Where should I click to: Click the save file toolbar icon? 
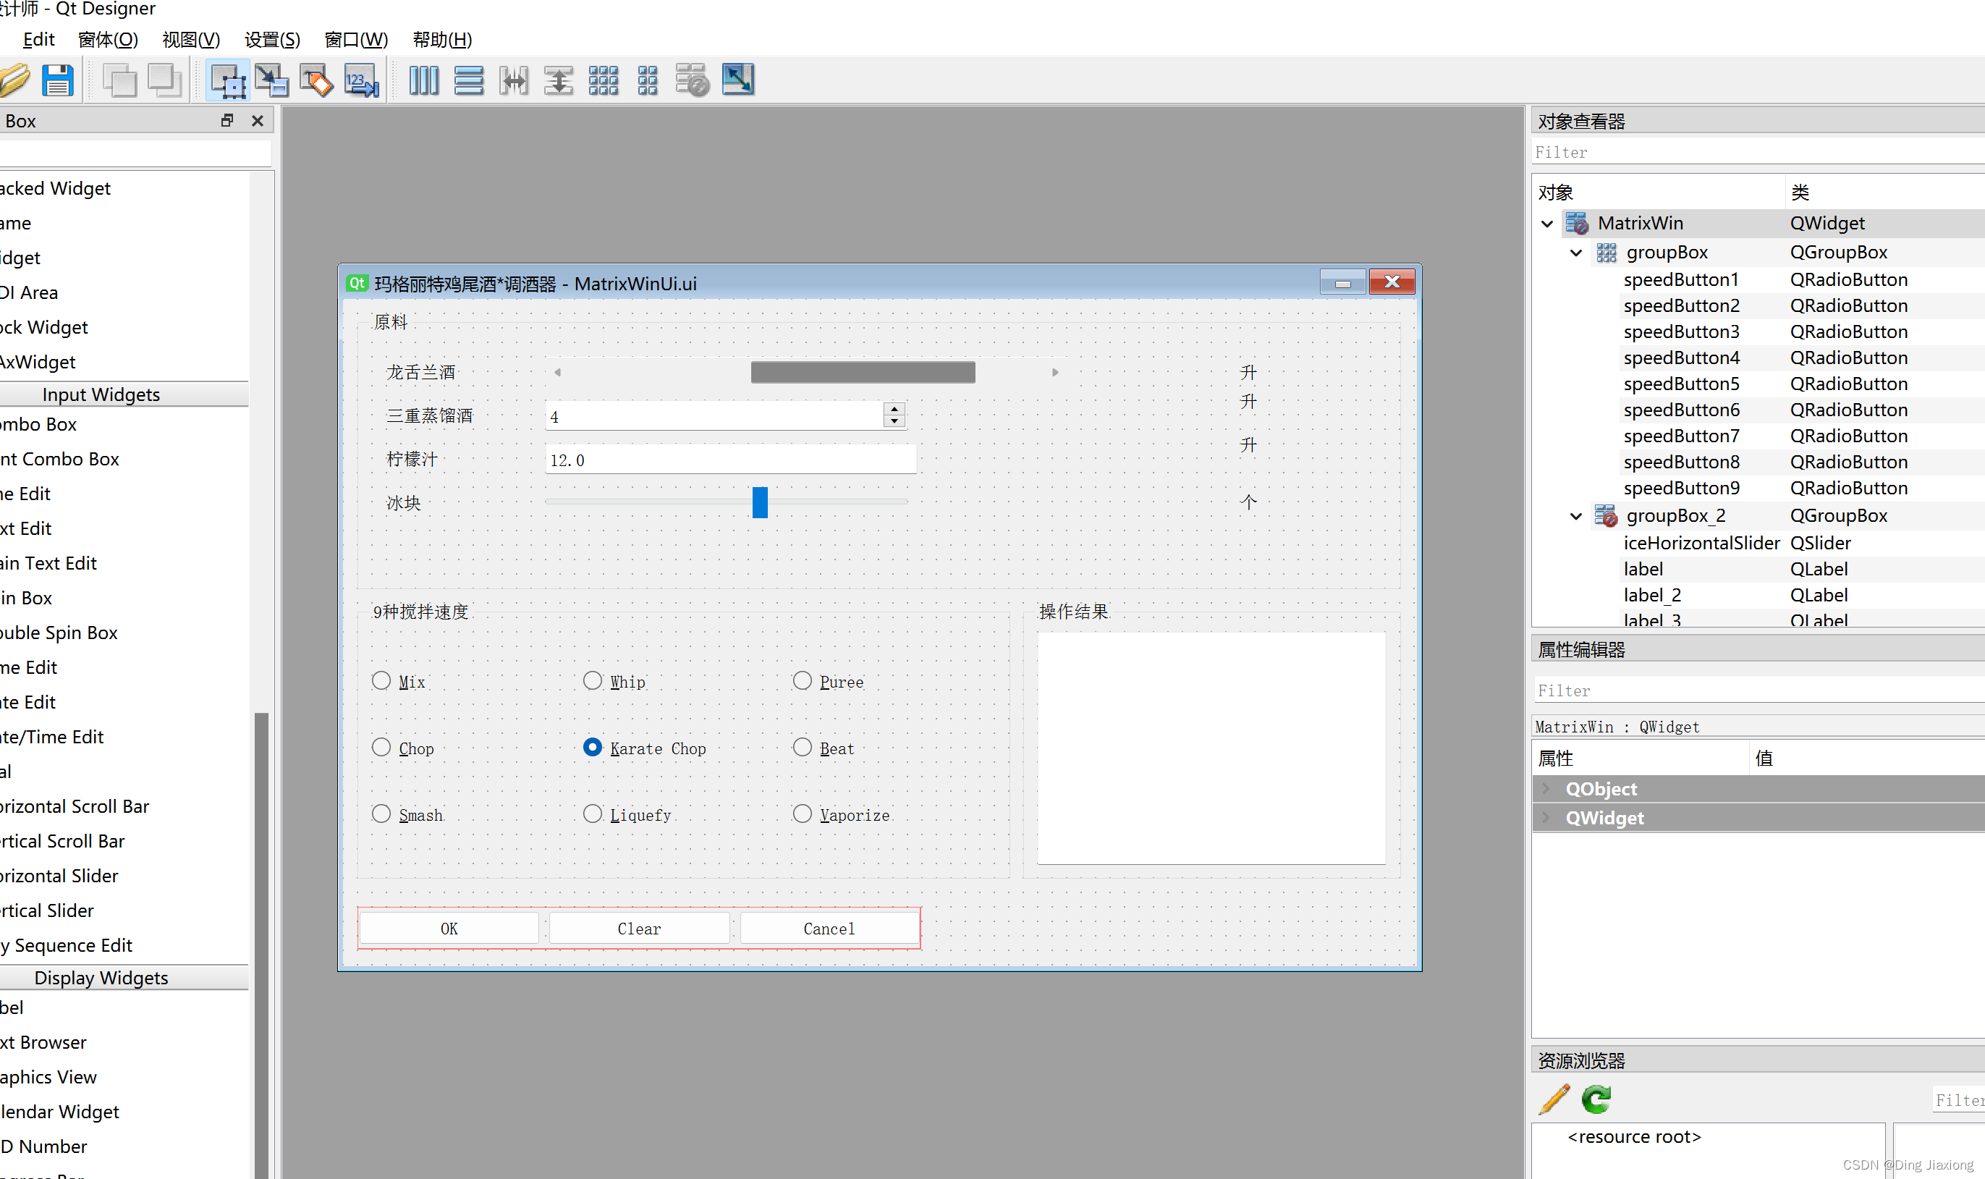click(56, 79)
